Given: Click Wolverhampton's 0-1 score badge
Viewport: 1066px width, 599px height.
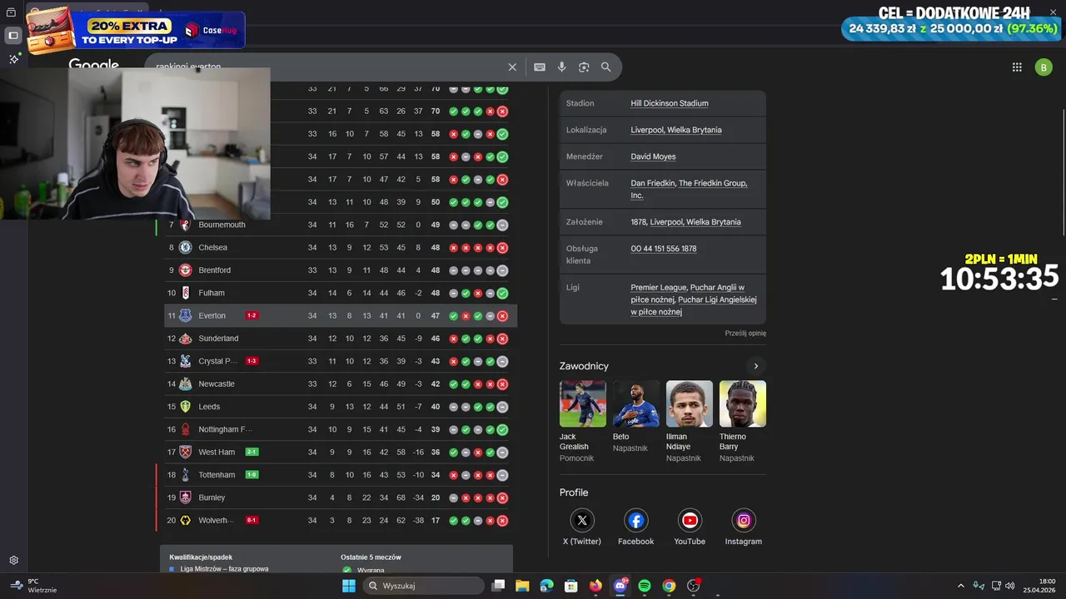Looking at the screenshot, I should coord(252,520).
